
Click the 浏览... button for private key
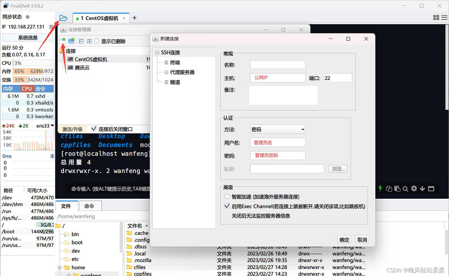(x=338, y=169)
